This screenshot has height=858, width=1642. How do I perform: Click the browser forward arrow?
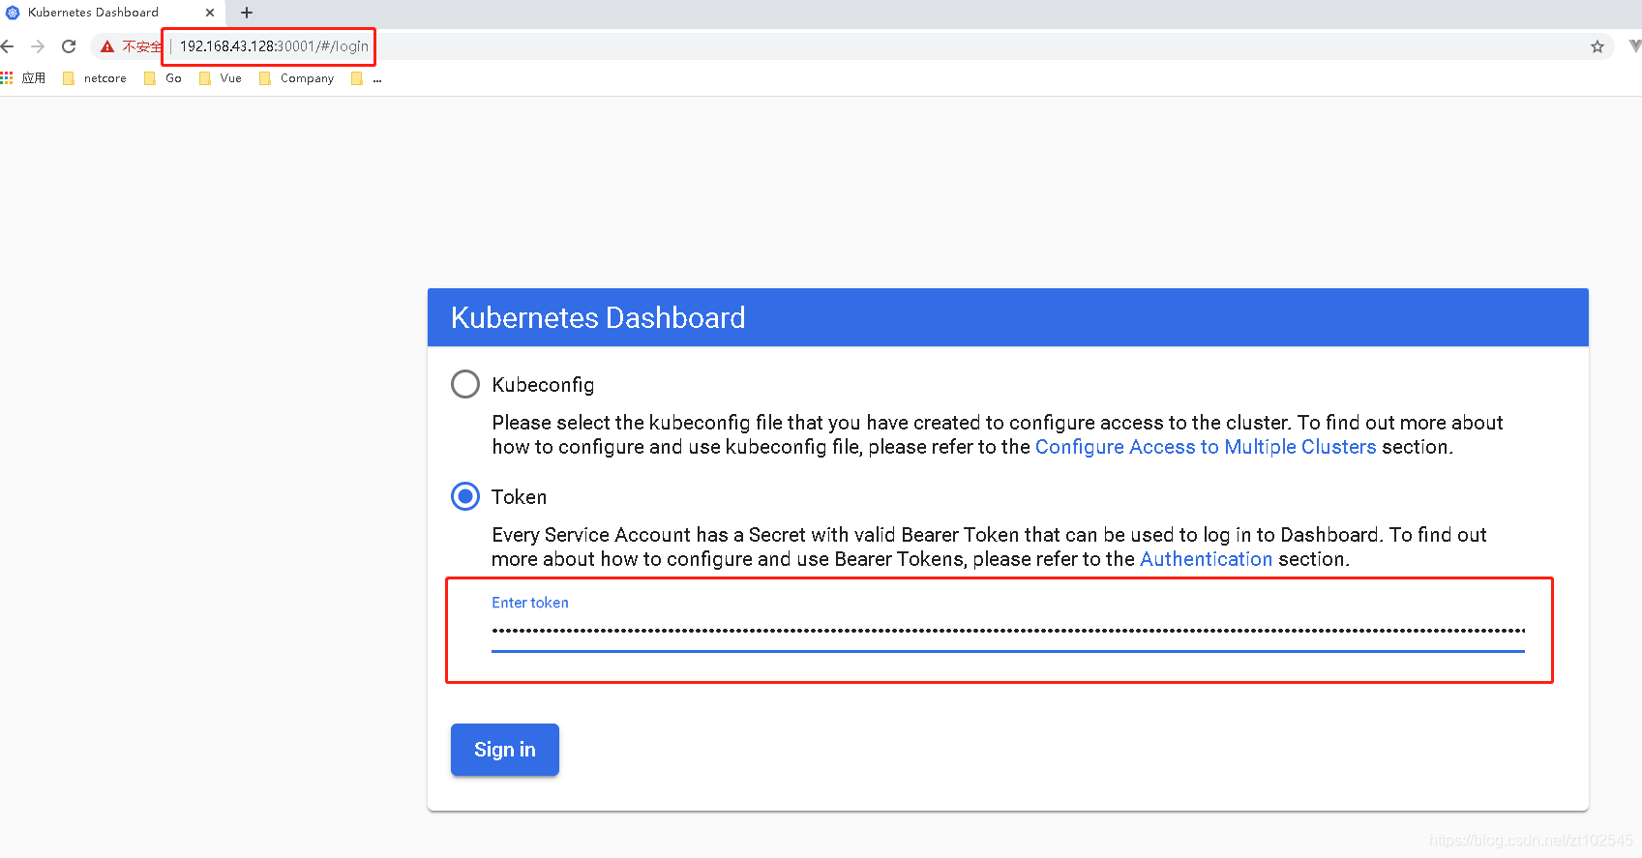pos(38,46)
